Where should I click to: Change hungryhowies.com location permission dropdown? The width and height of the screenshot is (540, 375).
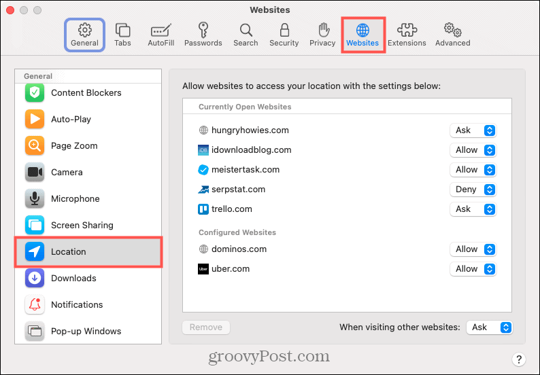point(473,130)
